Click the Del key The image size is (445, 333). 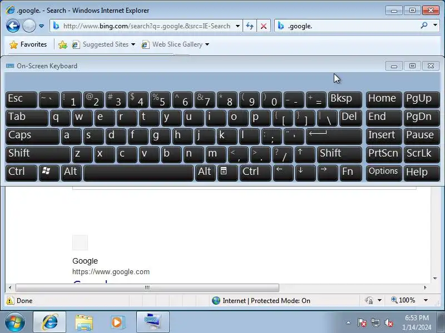click(350, 118)
